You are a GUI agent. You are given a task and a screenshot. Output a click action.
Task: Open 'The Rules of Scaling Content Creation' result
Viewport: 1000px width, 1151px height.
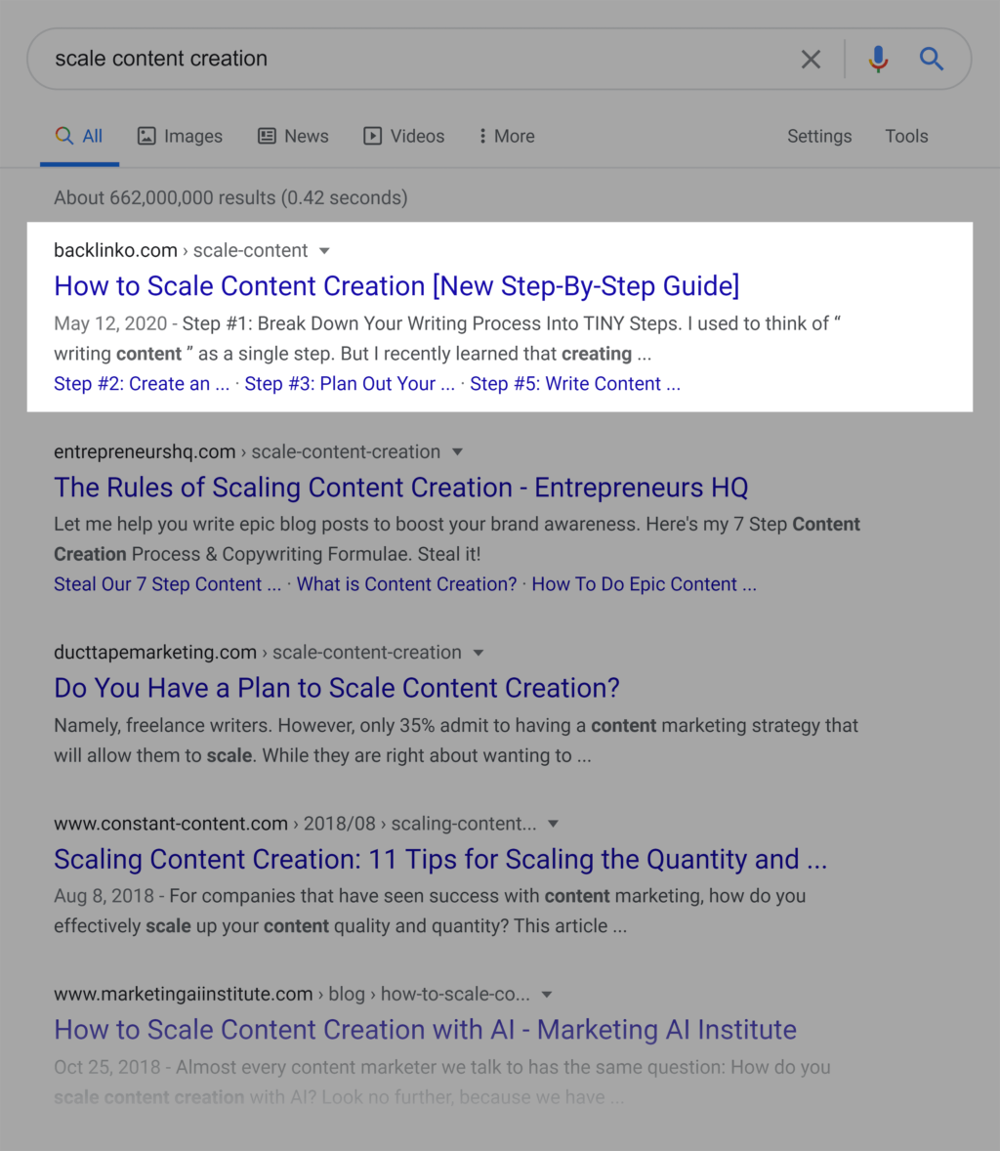pyautogui.click(x=401, y=488)
